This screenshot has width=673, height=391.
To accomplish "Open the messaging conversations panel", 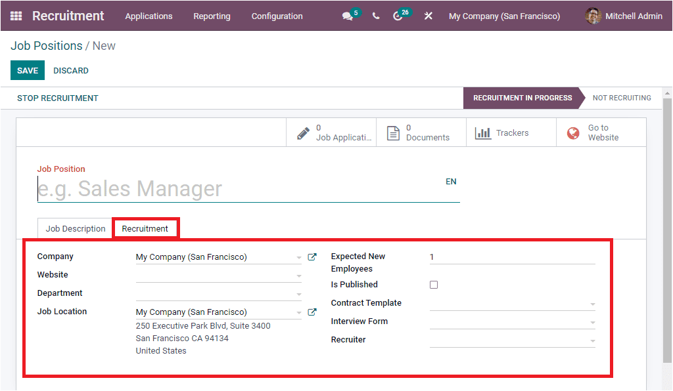I will (348, 14).
